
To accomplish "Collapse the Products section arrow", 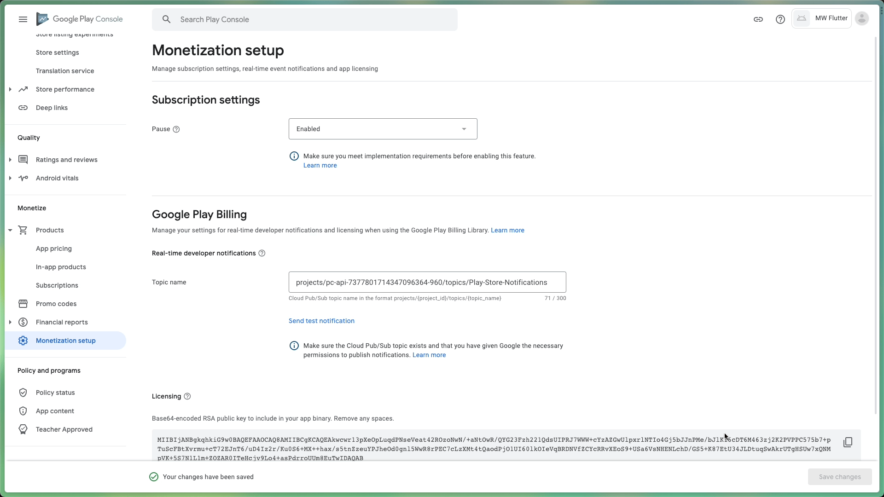I will [x=10, y=230].
